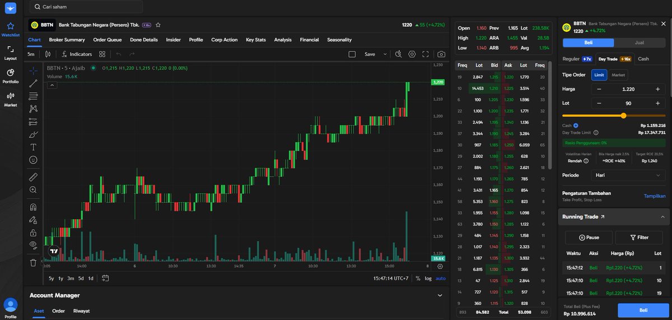
Task: Select the 3m date range
Action: pos(71,278)
